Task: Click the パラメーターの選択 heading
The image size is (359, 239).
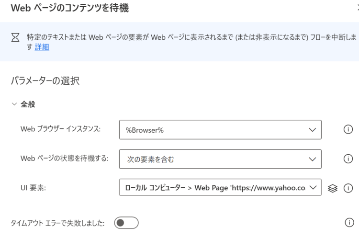Action: (45, 80)
